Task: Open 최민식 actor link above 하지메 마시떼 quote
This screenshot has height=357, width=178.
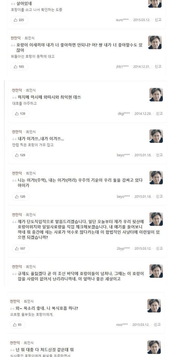Action: (x=31, y=90)
